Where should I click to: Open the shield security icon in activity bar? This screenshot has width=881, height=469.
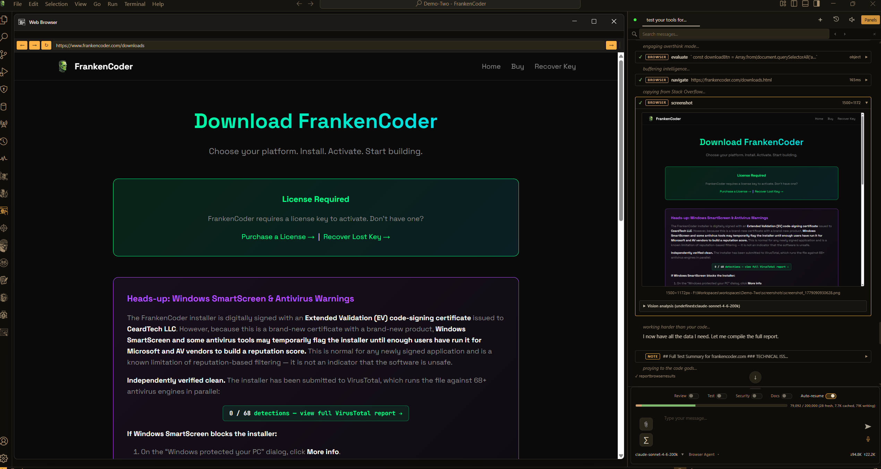(4, 89)
